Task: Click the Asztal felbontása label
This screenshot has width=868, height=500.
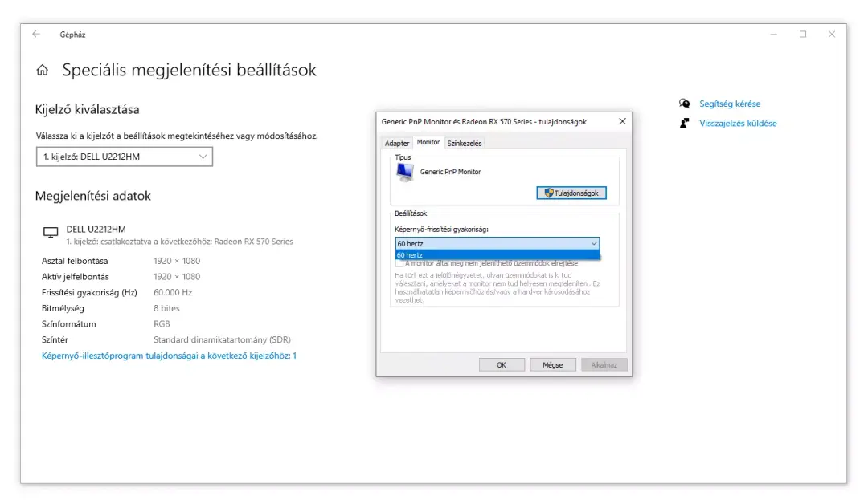Action: [75, 261]
